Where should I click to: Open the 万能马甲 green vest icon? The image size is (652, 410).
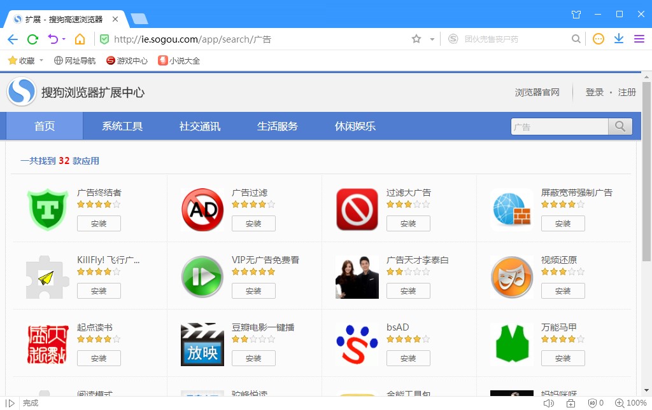coord(512,345)
